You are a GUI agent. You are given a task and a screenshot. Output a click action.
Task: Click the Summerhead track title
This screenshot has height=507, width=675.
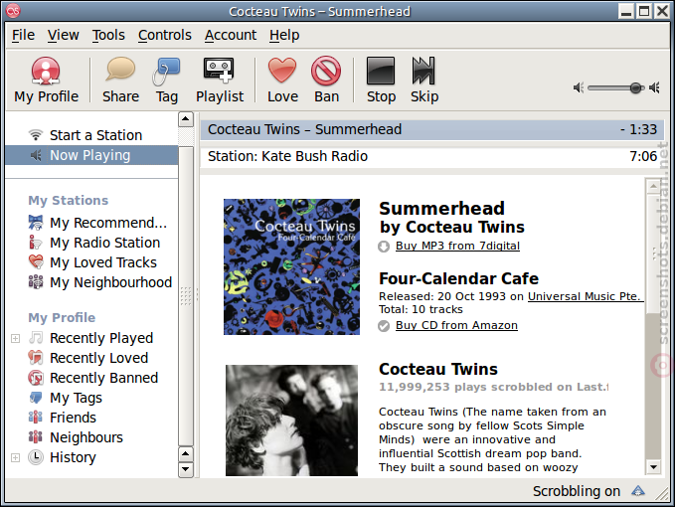coord(441,209)
